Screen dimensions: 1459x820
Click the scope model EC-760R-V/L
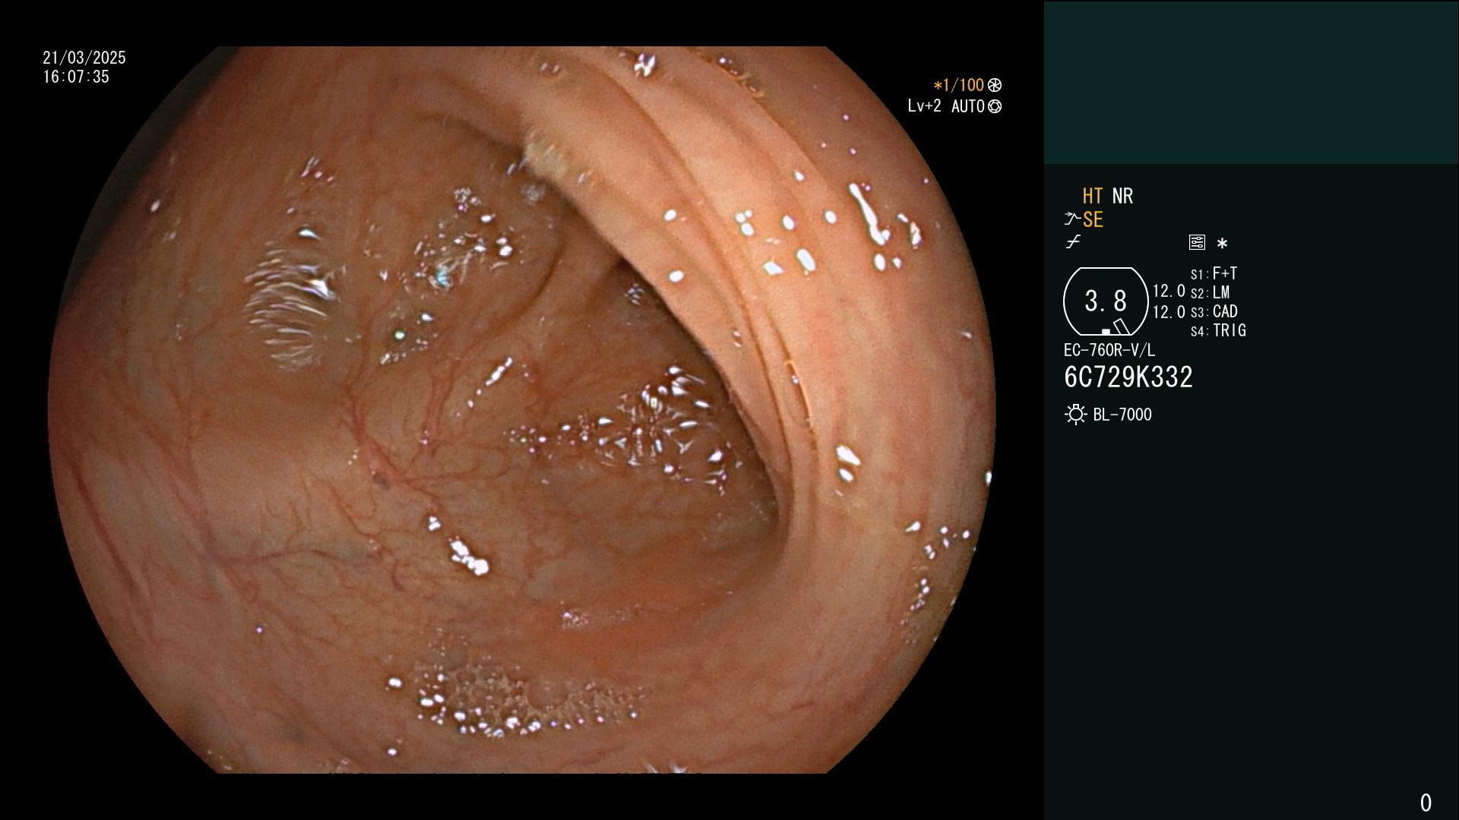click(1109, 350)
